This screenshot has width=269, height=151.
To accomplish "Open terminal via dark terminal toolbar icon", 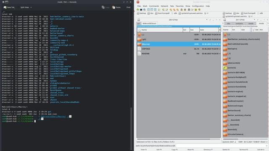I will click(141, 10).
